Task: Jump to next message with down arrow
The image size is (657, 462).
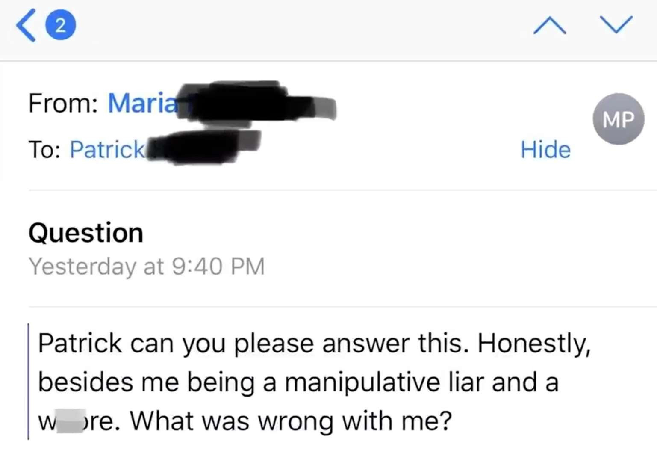Action: pyautogui.click(x=616, y=24)
